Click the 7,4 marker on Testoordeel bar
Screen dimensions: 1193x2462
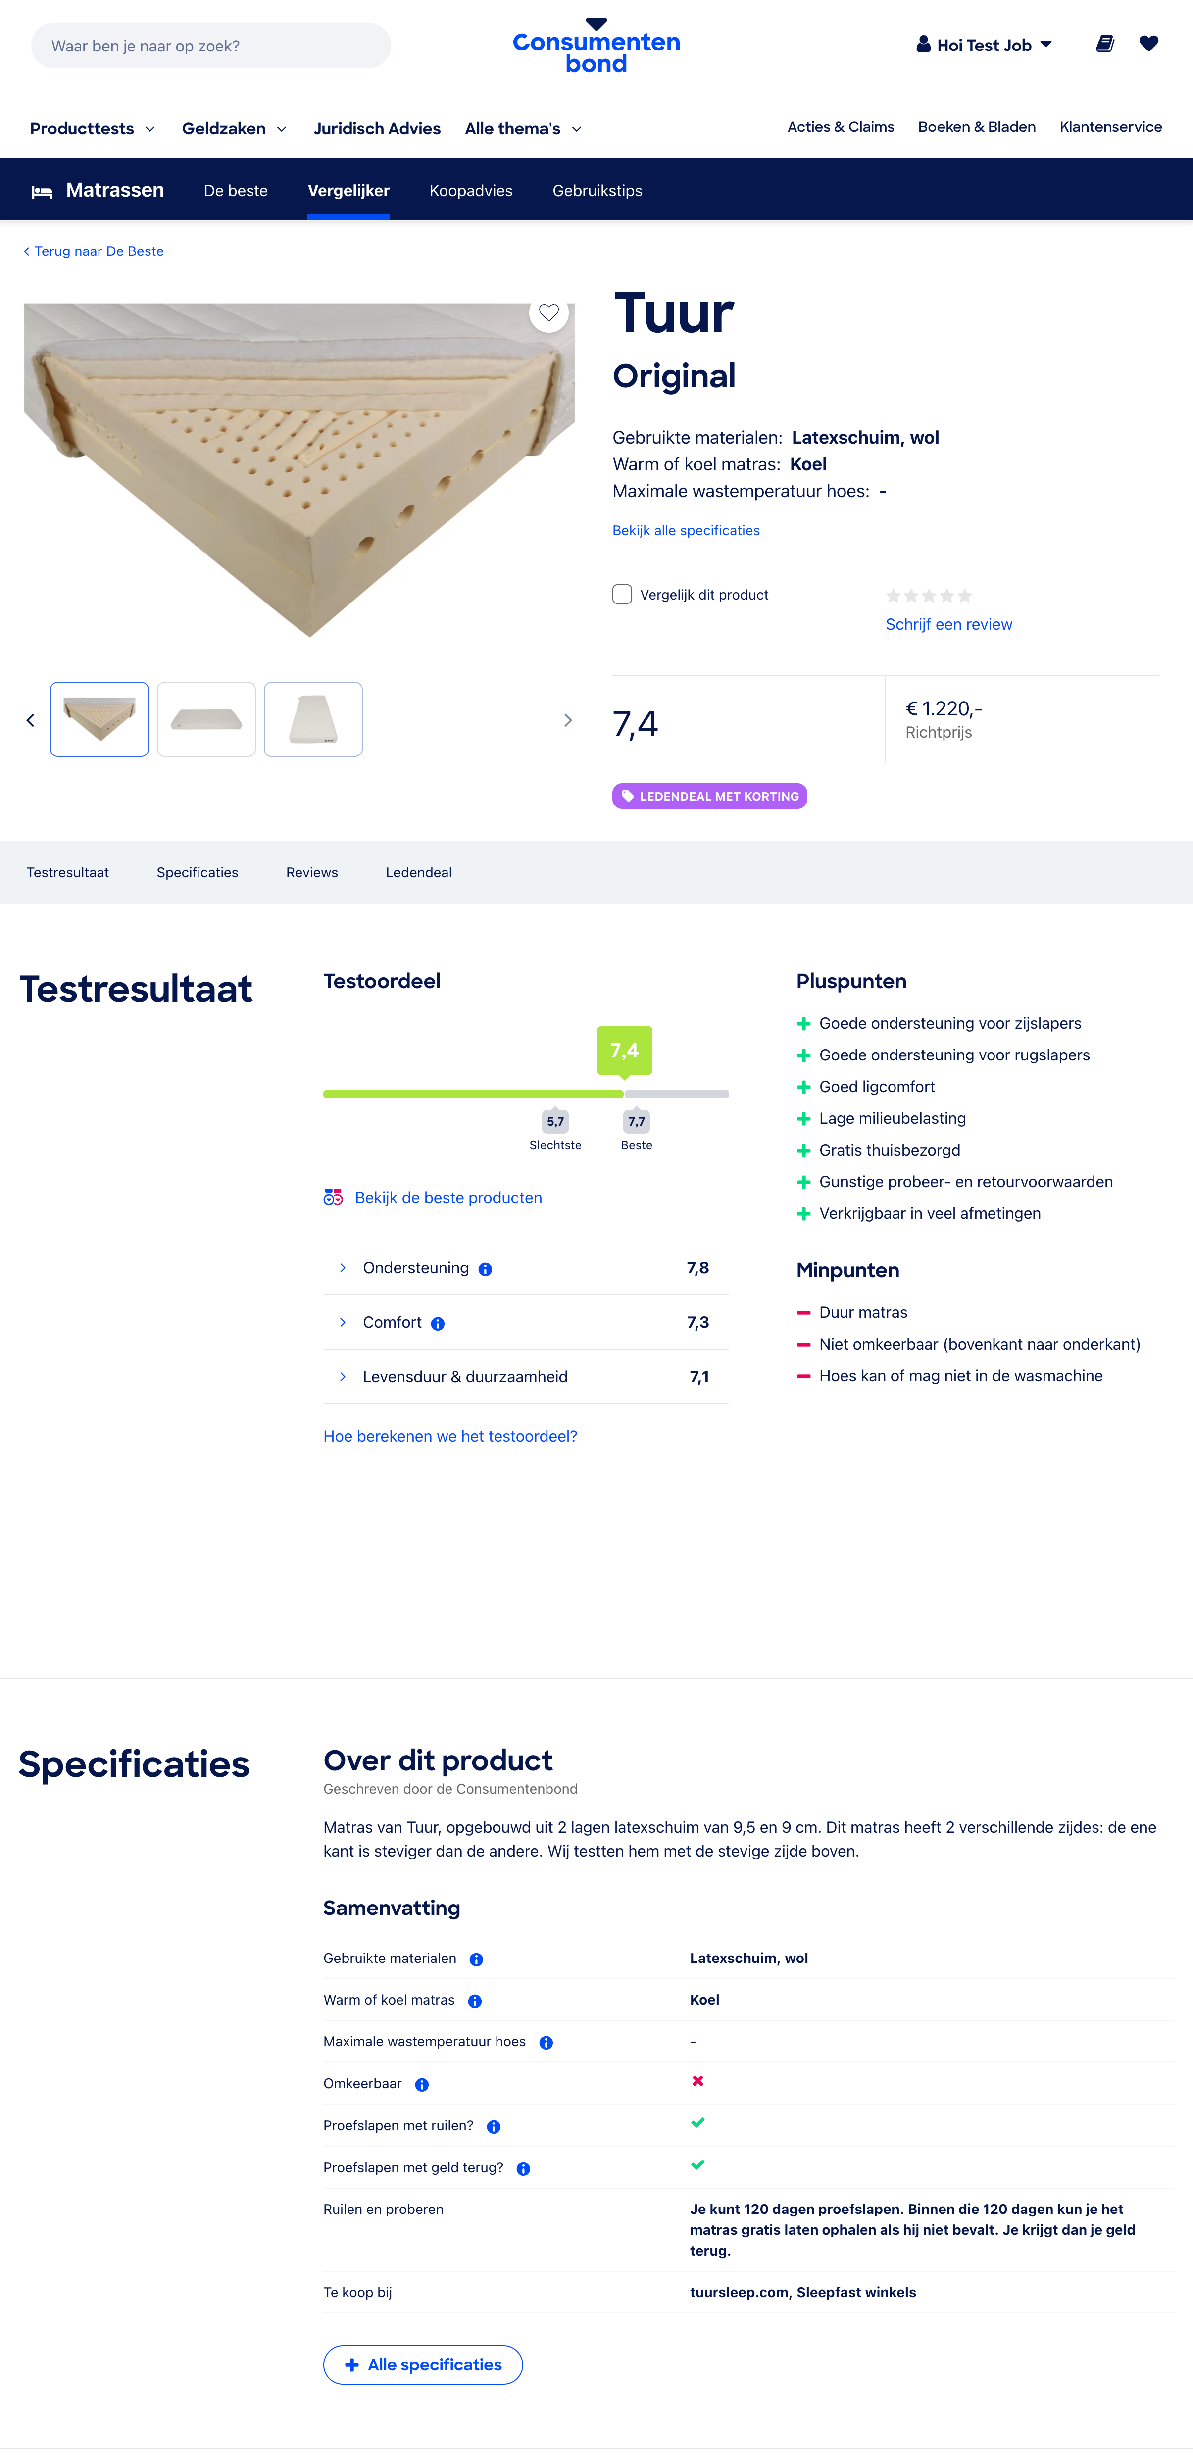[x=624, y=1051]
